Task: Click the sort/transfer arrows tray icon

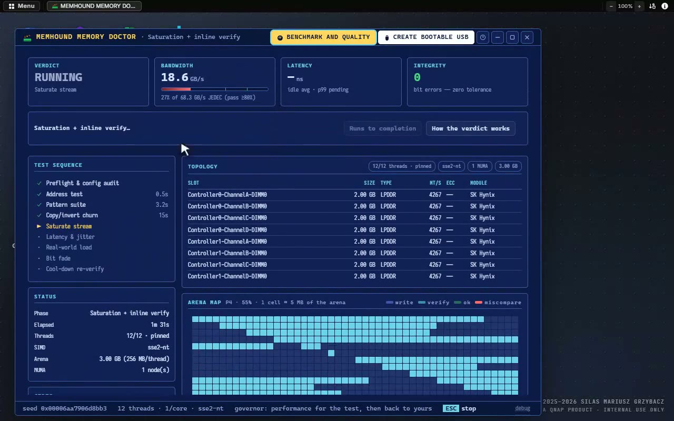Action: (652, 6)
